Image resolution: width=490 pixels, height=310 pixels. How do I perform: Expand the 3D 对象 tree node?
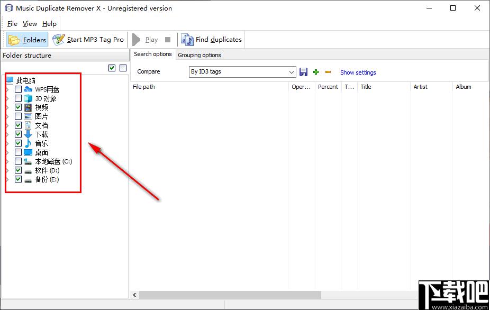tap(7, 98)
